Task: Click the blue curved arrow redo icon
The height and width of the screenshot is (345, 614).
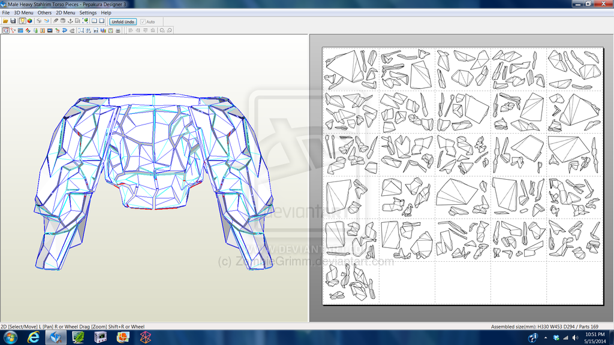Action: [65, 31]
